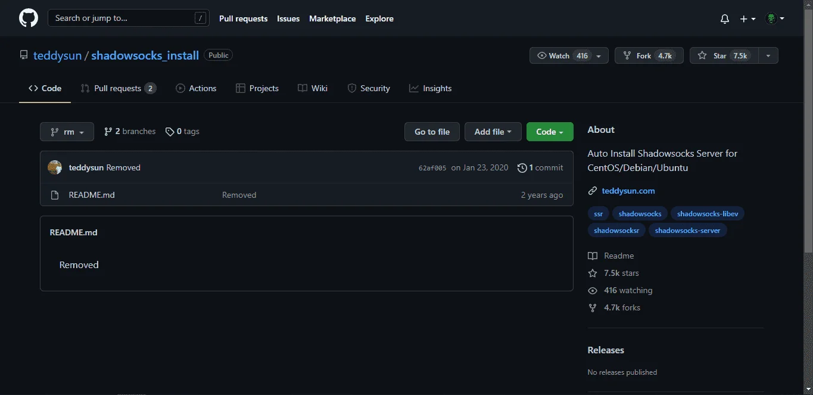Open the notifications bell
This screenshot has width=813, height=395.
pyautogui.click(x=725, y=19)
